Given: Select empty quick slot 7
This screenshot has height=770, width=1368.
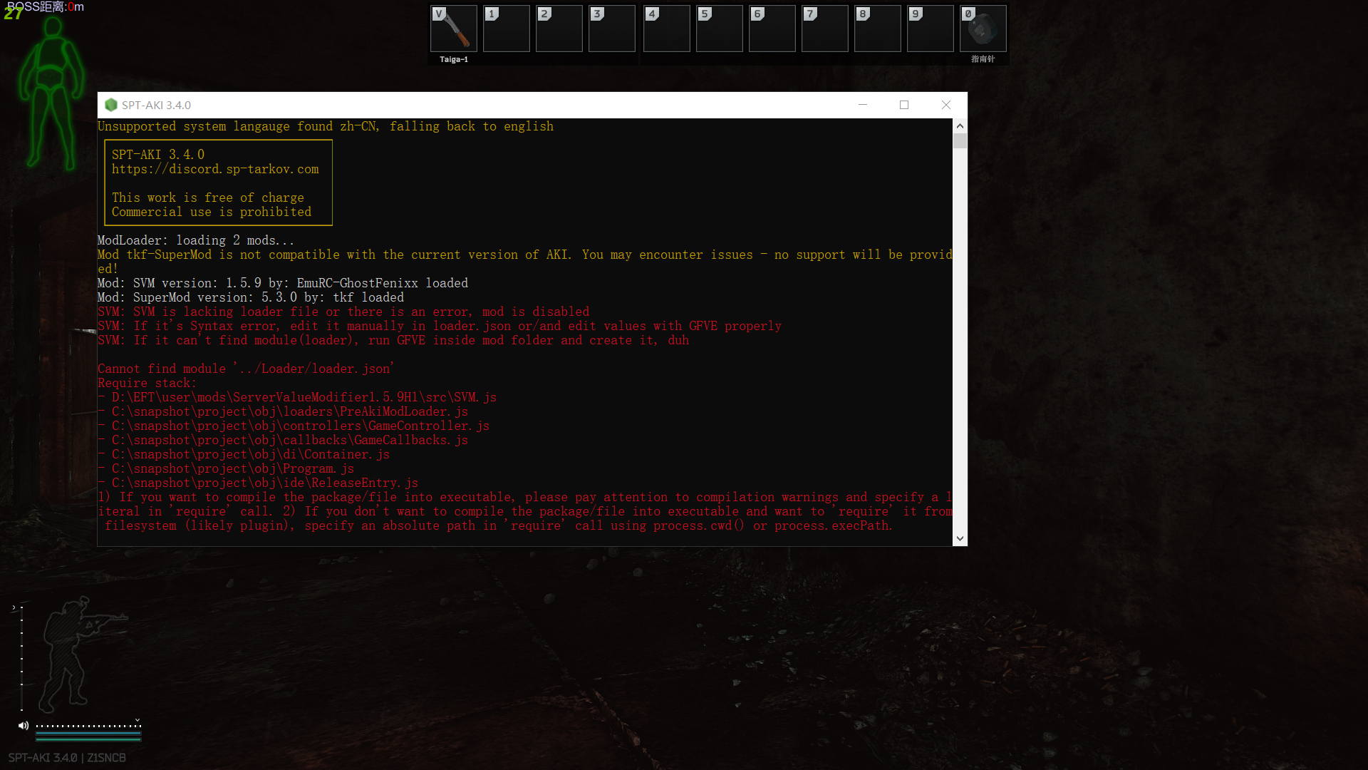Looking at the screenshot, I should coord(824,29).
